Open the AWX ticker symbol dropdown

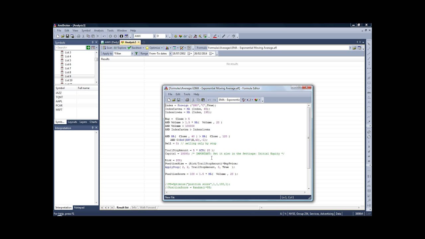point(154,36)
